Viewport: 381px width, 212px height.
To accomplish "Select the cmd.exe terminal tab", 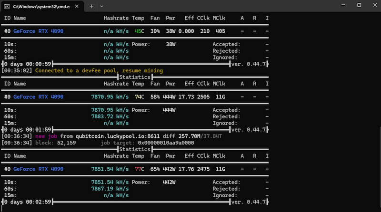I will click(42, 6).
